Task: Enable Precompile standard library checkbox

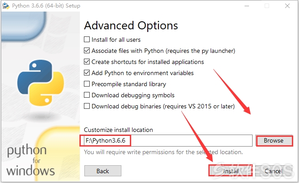Action: [87, 84]
